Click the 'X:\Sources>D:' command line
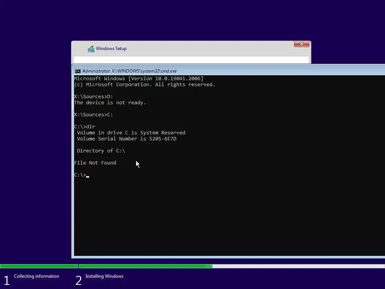This screenshot has width=385, height=289. pyautogui.click(x=94, y=97)
